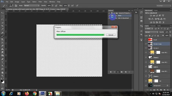Open Firefox from the taskbar
Image resolution: width=172 pixels, height=96 pixels.
(x=27, y=94)
